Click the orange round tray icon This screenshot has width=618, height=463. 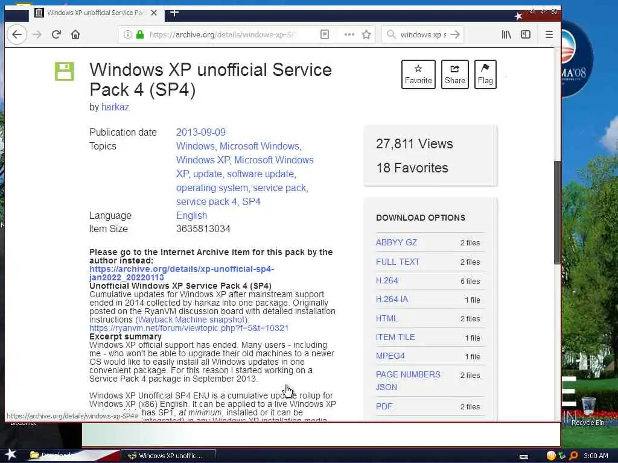tap(551, 456)
